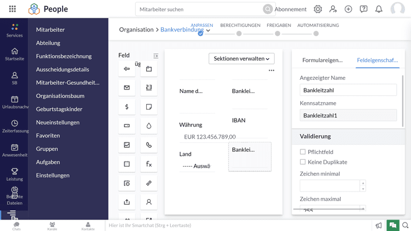
Task: Add the file upload field from palette
Action: coord(127,202)
